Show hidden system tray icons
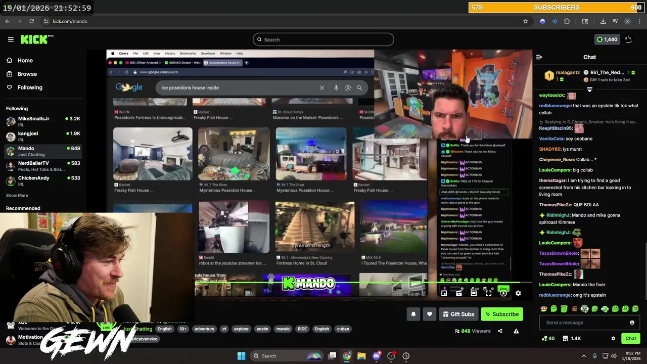Screen dimensions: 647x364 point(584,356)
